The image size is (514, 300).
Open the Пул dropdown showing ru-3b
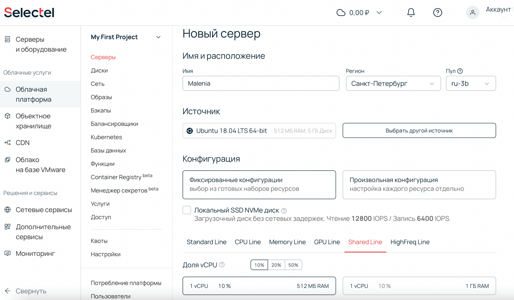pyautogui.click(x=470, y=84)
